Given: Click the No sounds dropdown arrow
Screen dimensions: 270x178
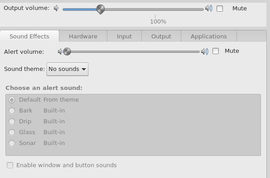Looking at the screenshot, I should coord(84,69).
